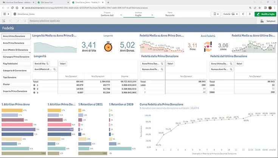Expand row 2 in Longevità pivot table
Screen dimensions: 278x158
34,89
